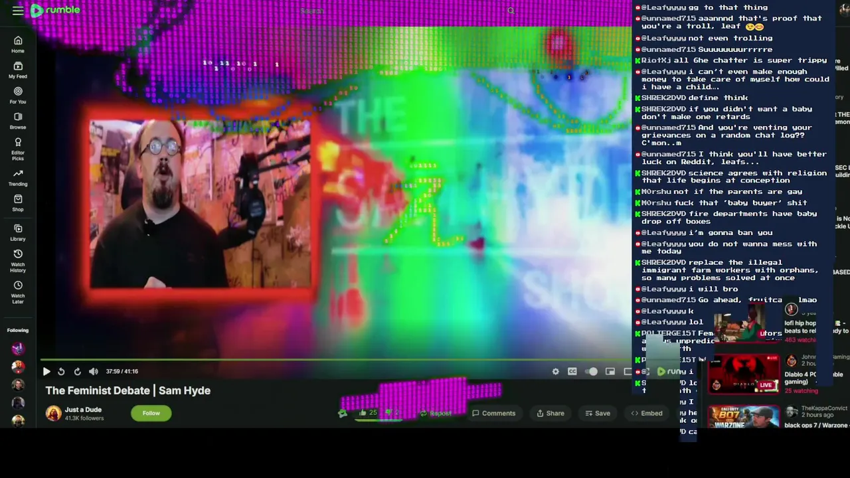Click the Rumble logo

pos(55,10)
